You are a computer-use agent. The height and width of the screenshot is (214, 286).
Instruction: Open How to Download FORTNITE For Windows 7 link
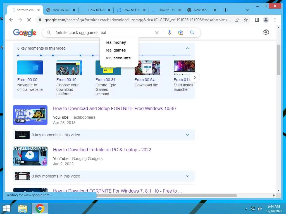point(117,191)
